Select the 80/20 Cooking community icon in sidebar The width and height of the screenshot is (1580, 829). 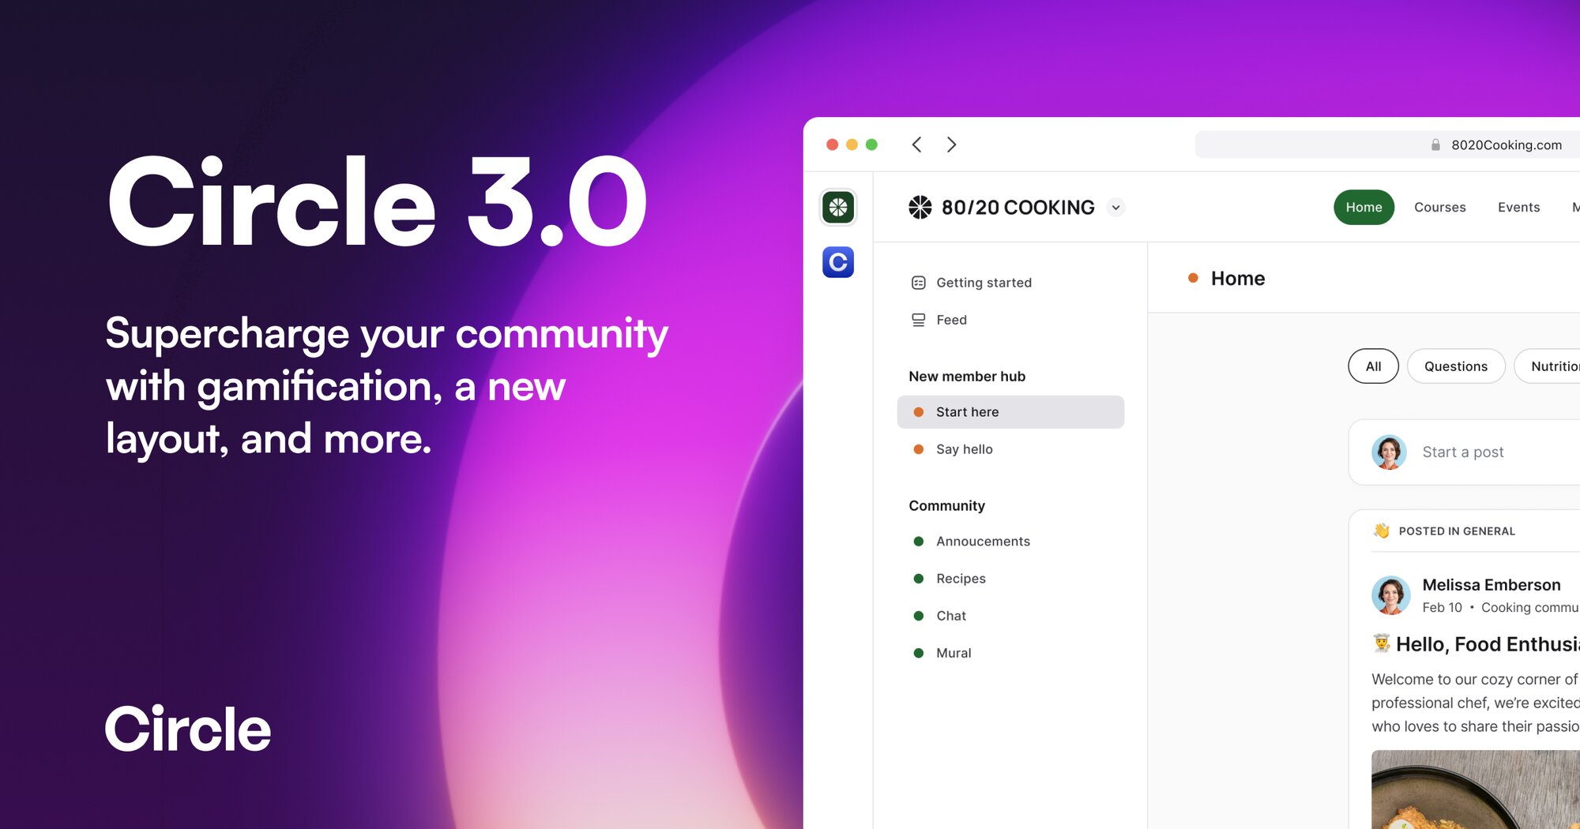coord(837,208)
